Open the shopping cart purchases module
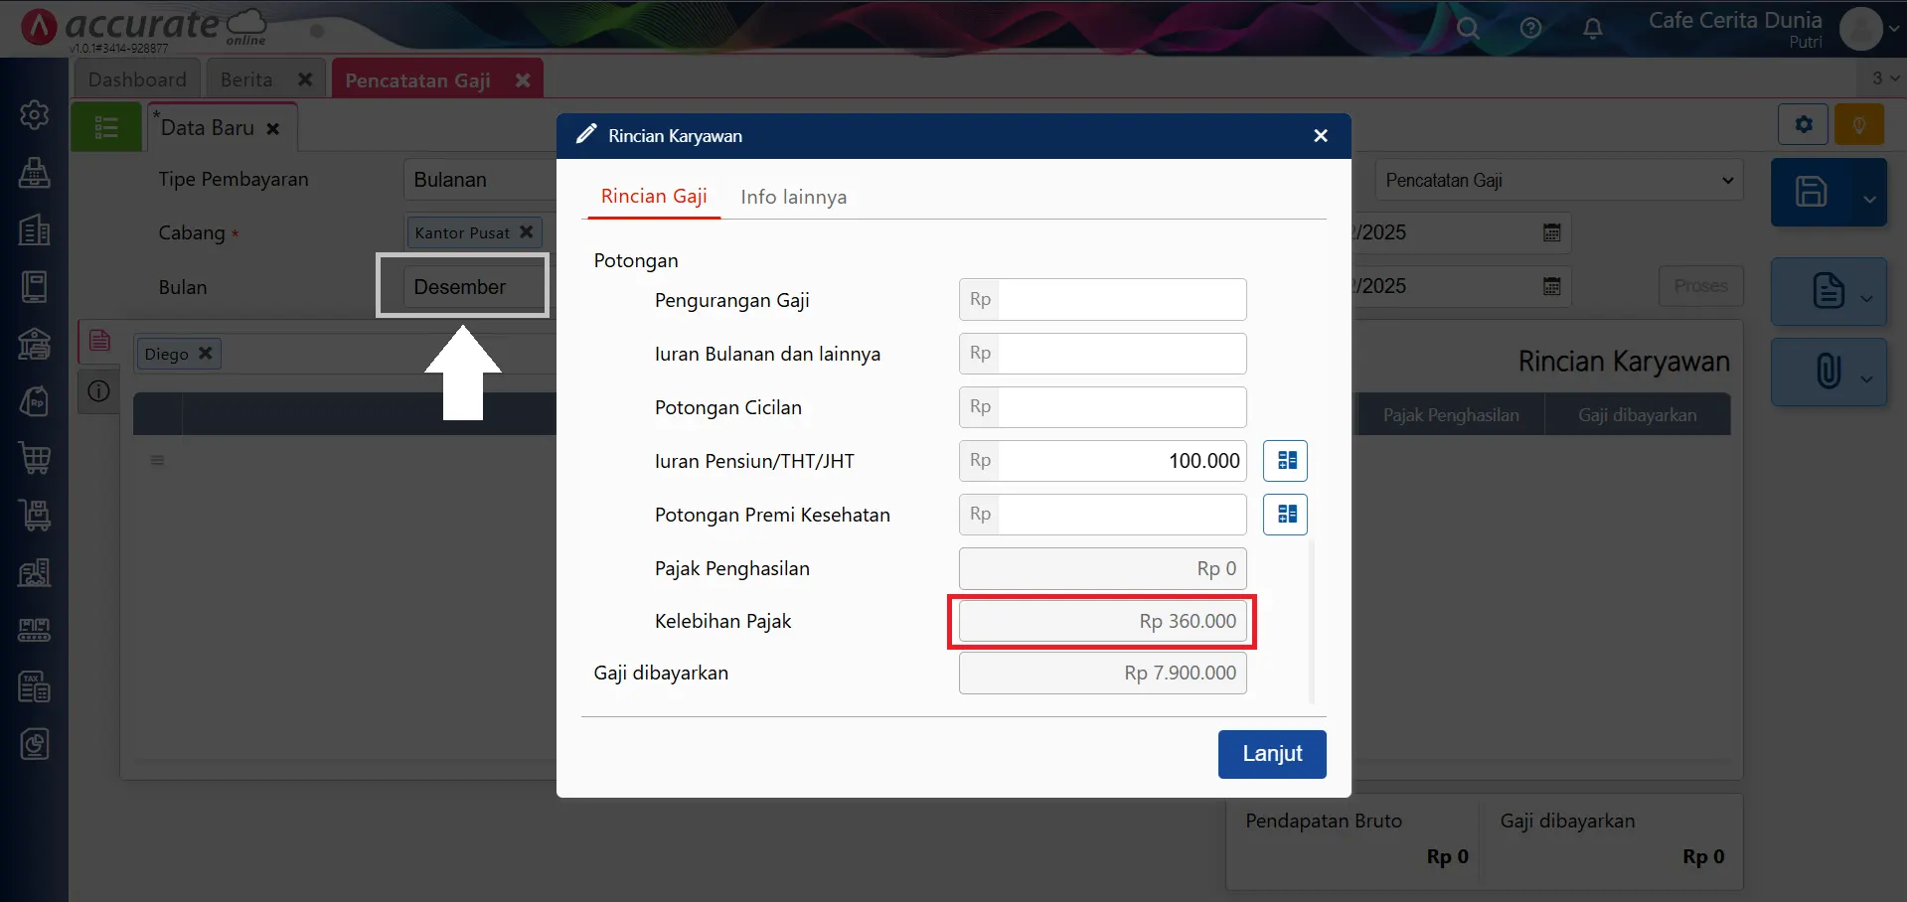This screenshot has width=1907, height=902. (x=35, y=458)
